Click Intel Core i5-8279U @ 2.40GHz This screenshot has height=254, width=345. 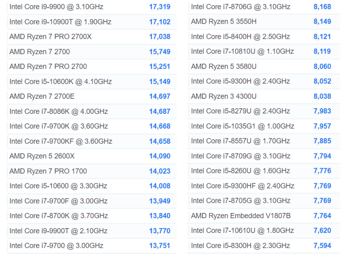(x=241, y=111)
